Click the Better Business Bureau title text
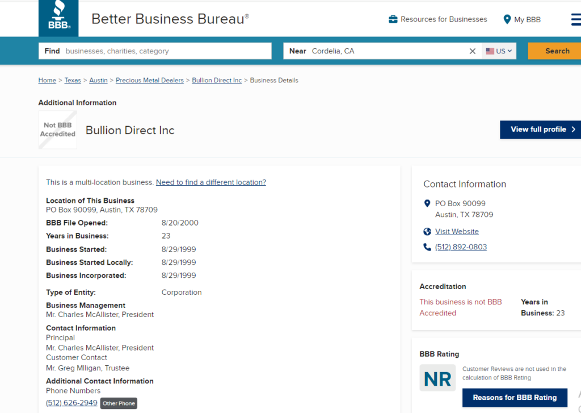 tap(170, 19)
